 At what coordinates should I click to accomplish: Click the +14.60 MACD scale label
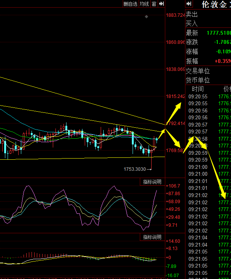point(173,241)
